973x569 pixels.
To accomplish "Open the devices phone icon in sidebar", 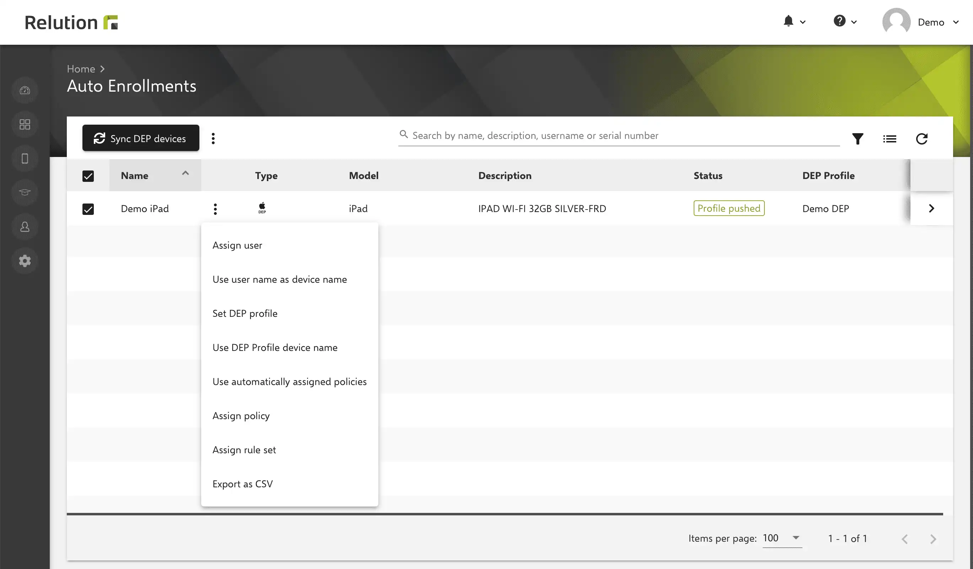I will click(x=25, y=159).
